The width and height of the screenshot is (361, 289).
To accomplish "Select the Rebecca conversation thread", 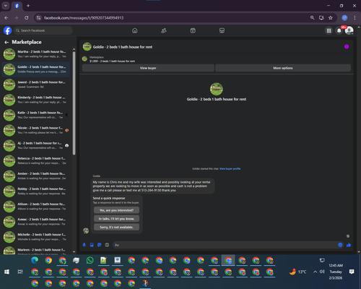I will (x=36, y=160).
